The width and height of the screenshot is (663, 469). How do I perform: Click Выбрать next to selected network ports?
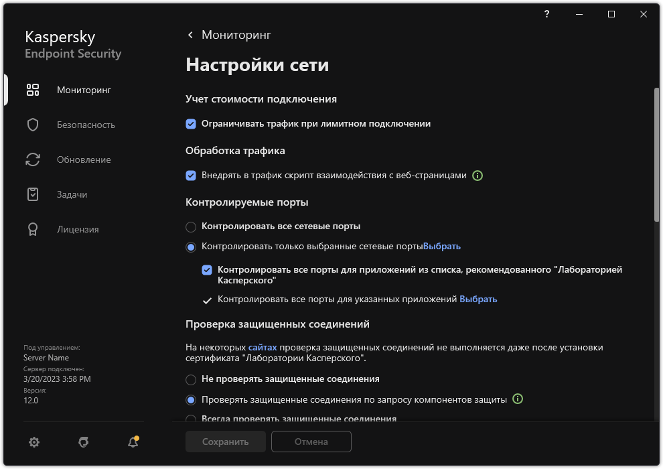[442, 246]
